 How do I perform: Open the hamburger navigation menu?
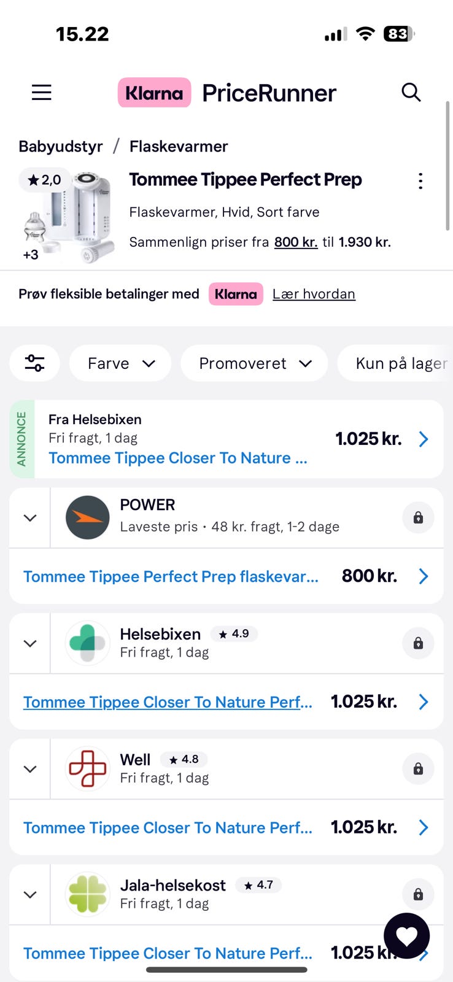(42, 93)
